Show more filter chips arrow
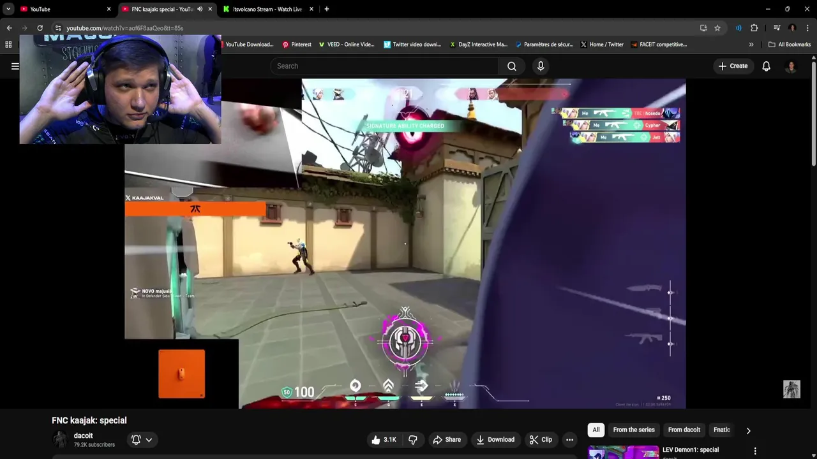The width and height of the screenshot is (817, 459). 748,430
